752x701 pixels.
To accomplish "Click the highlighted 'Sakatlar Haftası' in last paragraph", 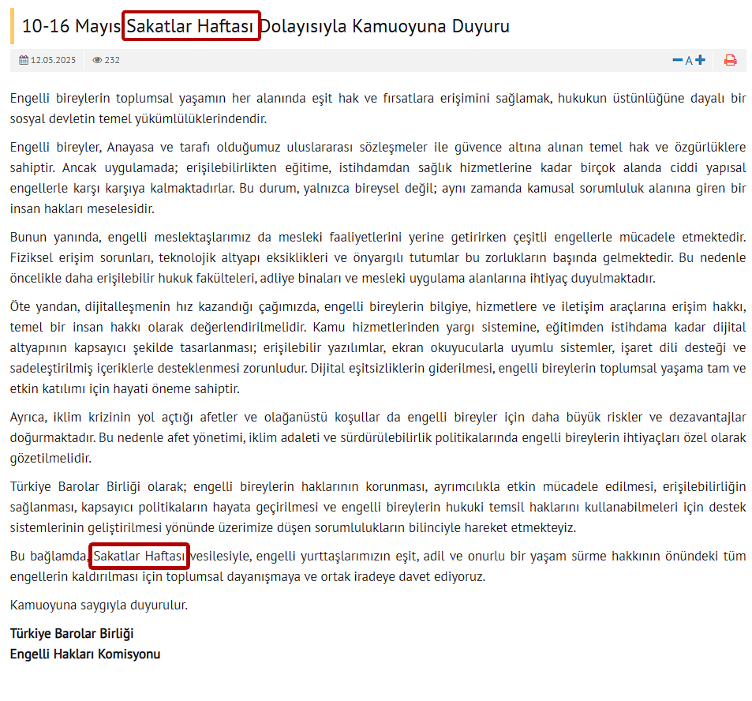I will 139,557.
